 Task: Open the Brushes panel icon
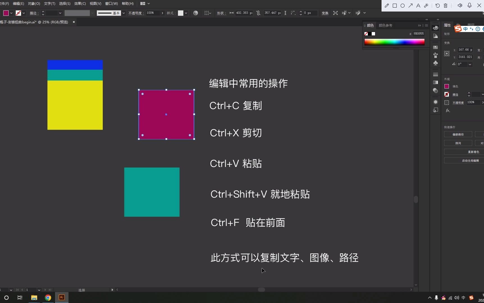coord(435,55)
